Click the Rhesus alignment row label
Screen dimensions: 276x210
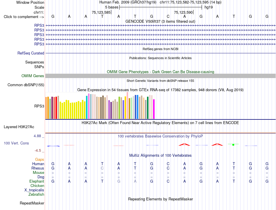click(38, 168)
